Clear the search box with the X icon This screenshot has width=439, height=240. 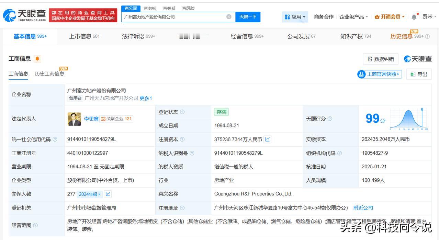(229, 17)
